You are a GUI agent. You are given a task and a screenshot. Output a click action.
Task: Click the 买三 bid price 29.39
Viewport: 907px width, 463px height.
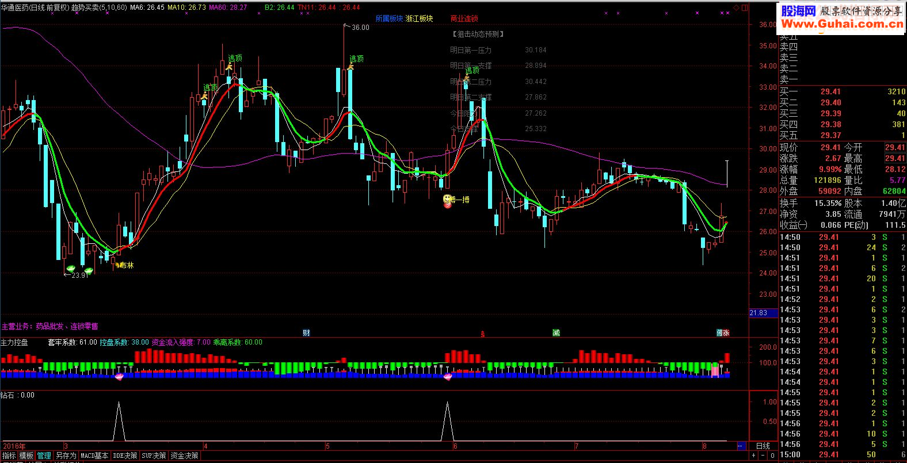pyautogui.click(x=830, y=113)
